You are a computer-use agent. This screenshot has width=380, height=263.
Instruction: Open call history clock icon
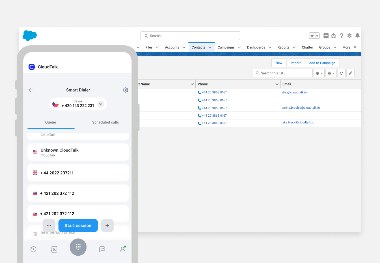(x=33, y=249)
